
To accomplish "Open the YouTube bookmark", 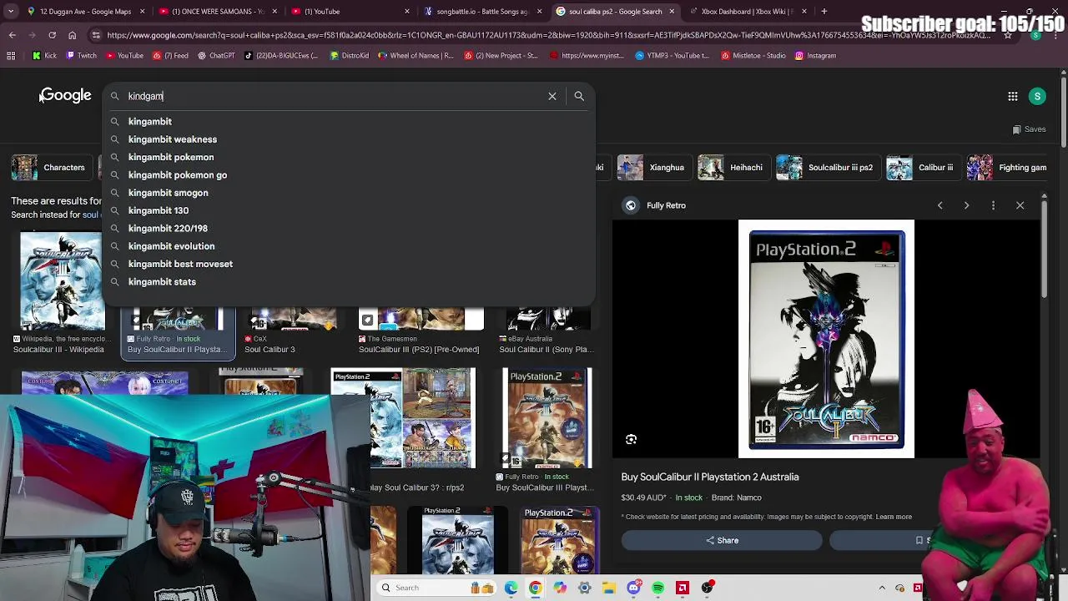I will point(123,56).
